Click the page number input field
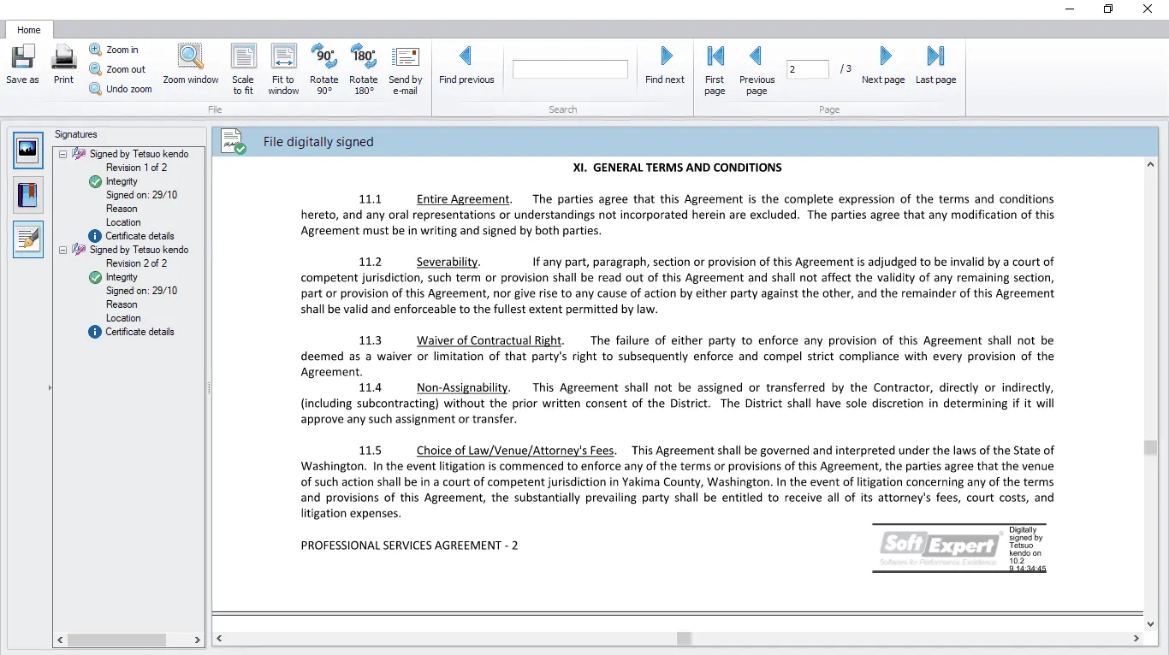 805,69
